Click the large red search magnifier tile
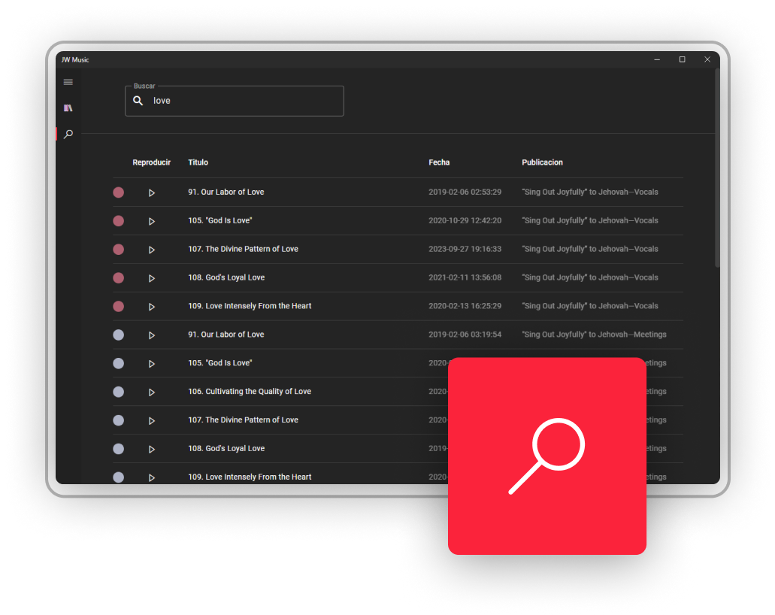The height and width of the screenshot is (615, 775). (x=547, y=456)
